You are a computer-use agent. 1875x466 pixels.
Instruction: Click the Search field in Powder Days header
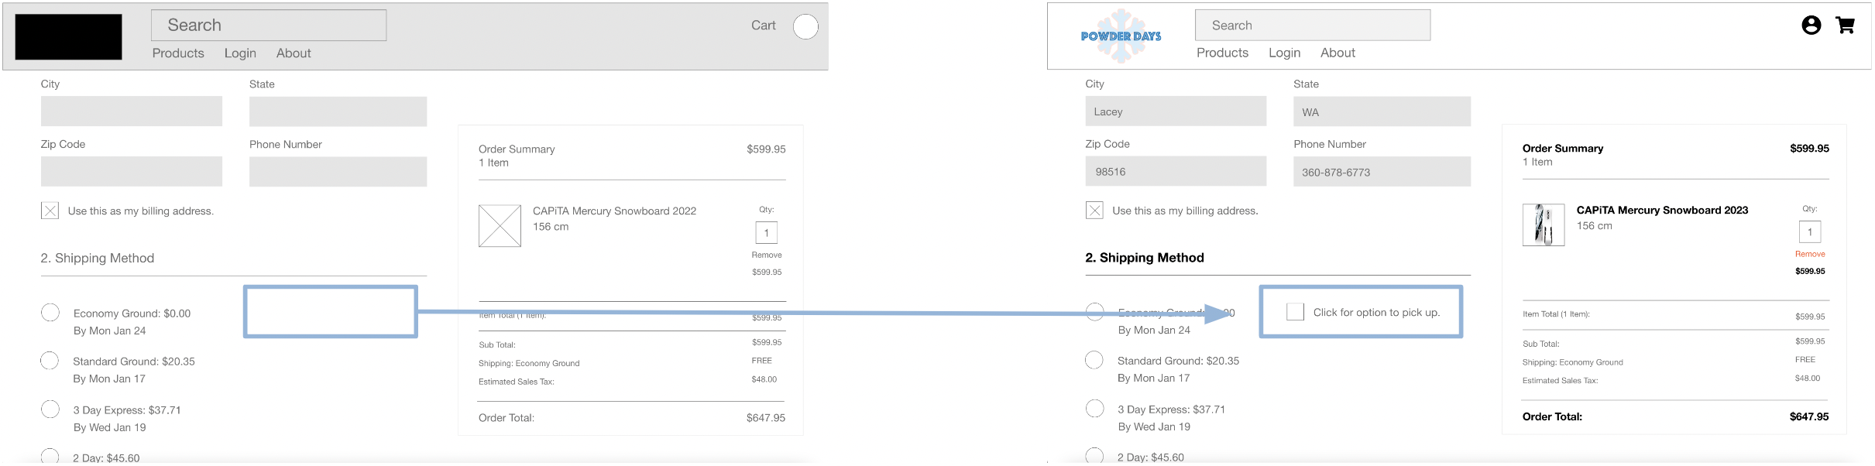point(1312,26)
